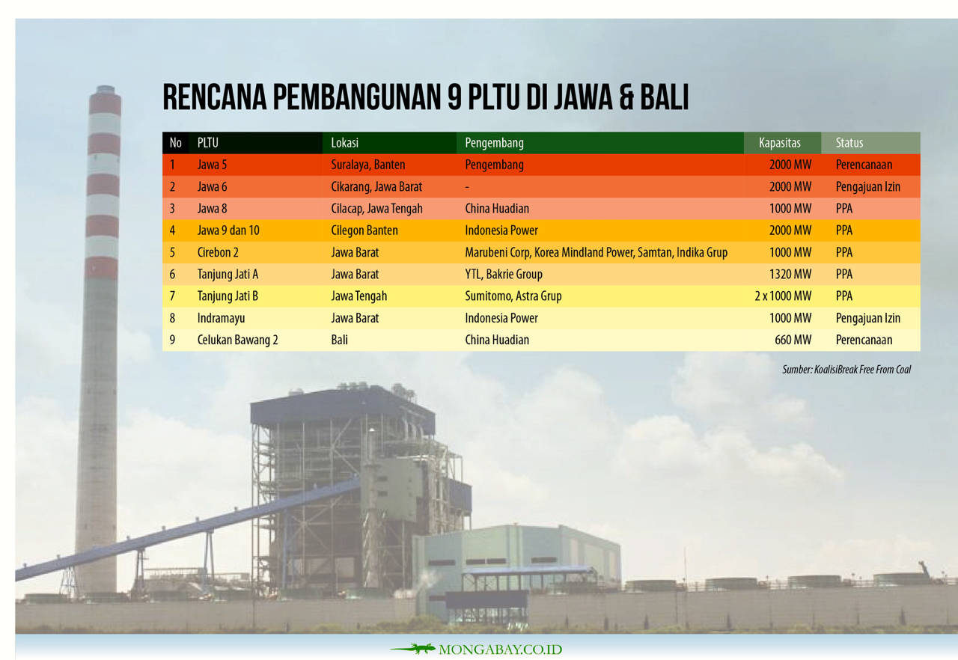Select the 'Celukan Bawang 2' cell

238,340
